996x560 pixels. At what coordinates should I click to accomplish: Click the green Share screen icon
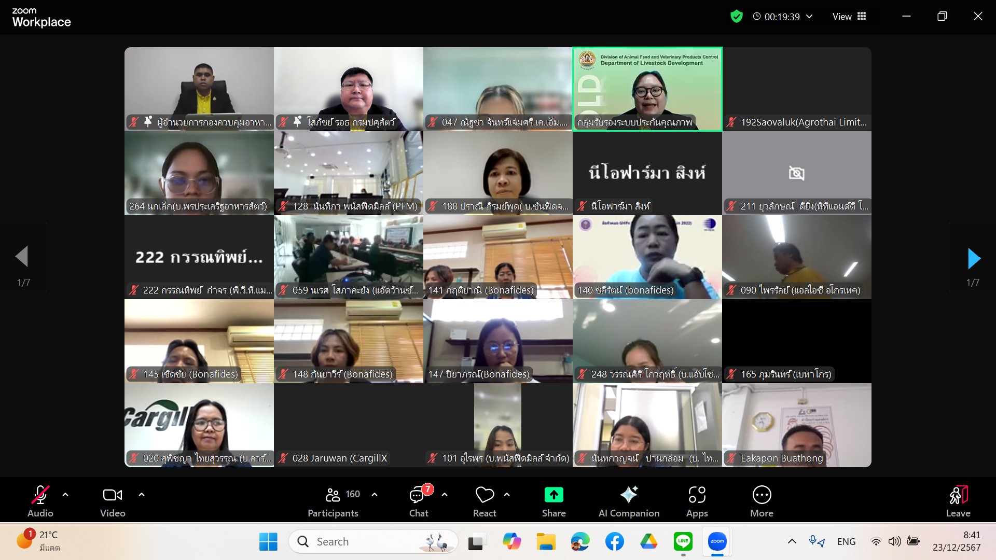coord(554,495)
